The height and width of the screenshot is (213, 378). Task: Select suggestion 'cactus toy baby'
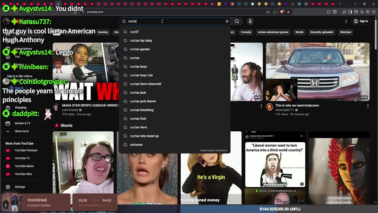point(174,41)
